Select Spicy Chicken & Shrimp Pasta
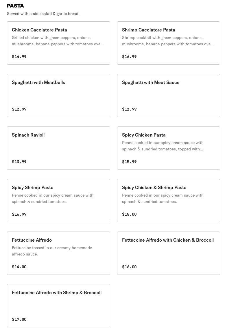The width and height of the screenshot is (227, 332). click(x=154, y=188)
